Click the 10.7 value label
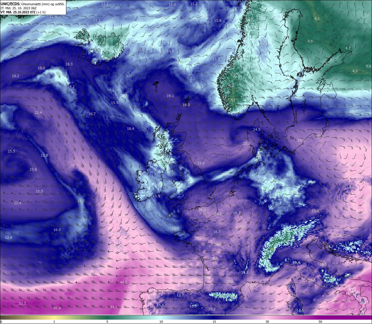This screenshot has height=324, width=372. (330, 246)
